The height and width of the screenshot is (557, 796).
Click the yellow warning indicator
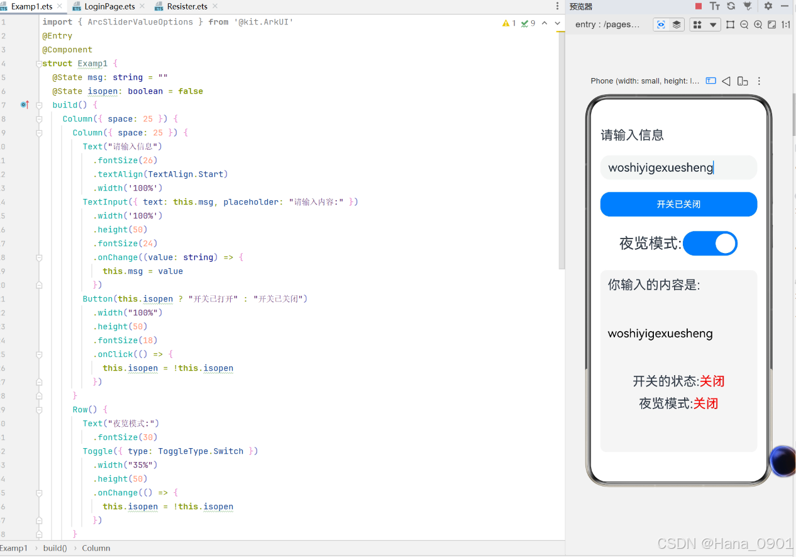point(509,23)
